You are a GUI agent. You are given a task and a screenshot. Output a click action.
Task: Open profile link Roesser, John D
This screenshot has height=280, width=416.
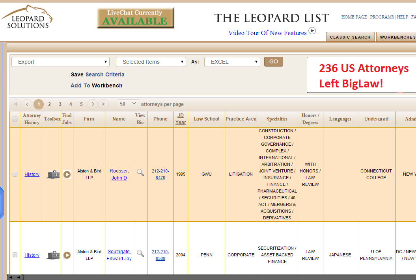point(119,174)
